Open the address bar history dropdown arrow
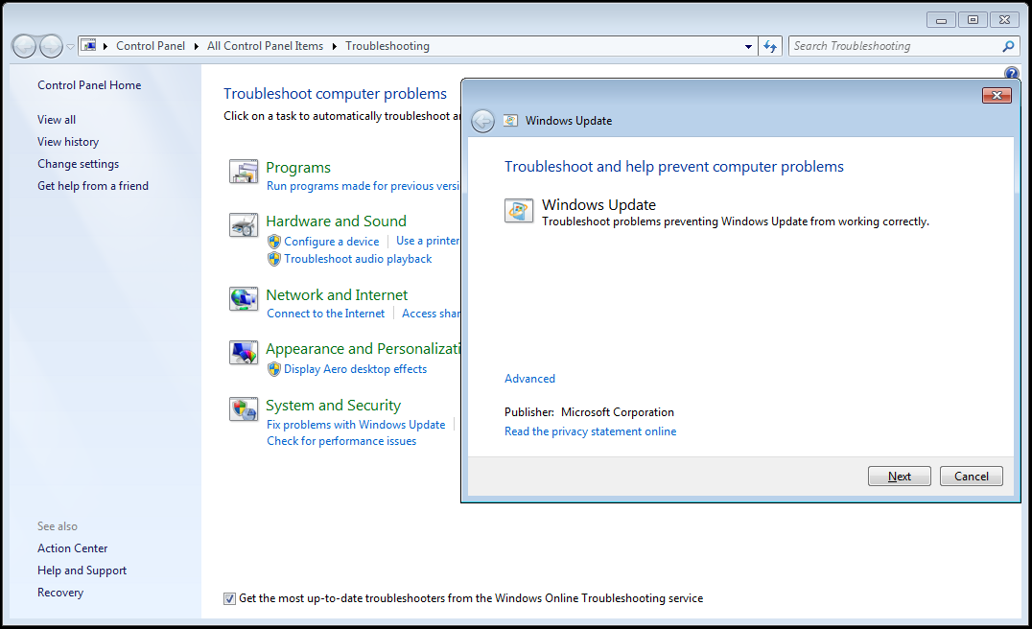This screenshot has width=1032, height=629. tap(748, 47)
